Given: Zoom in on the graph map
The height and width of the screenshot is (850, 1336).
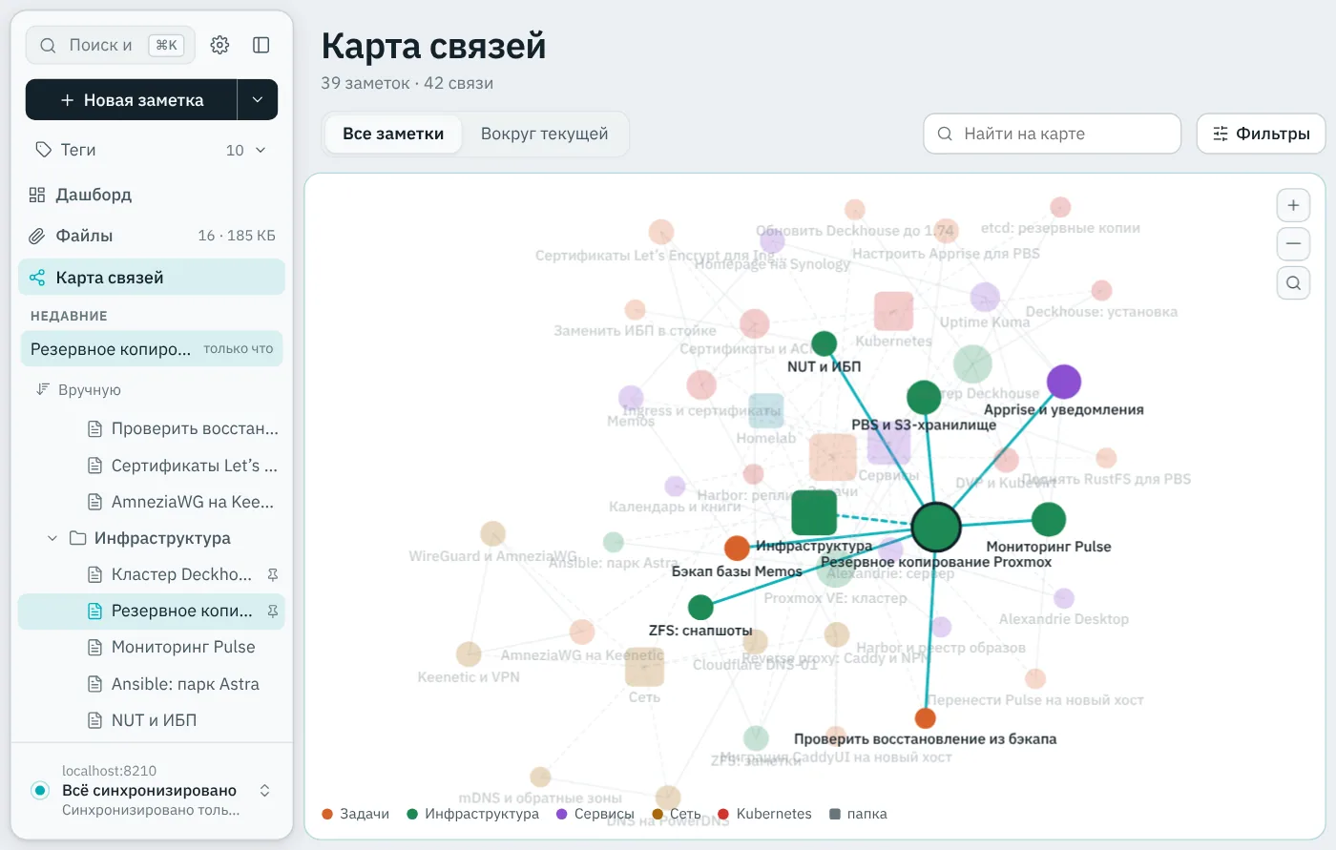Looking at the screenshot, I should tap(1293, 205).
